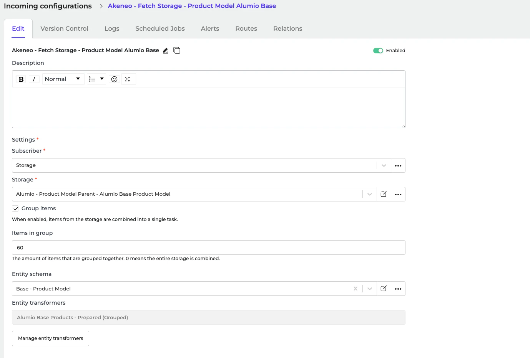Uncheck the Group items checkbox
Image resolution: width=530 pixels, height=358 pixels.
(x=15, y=209)
